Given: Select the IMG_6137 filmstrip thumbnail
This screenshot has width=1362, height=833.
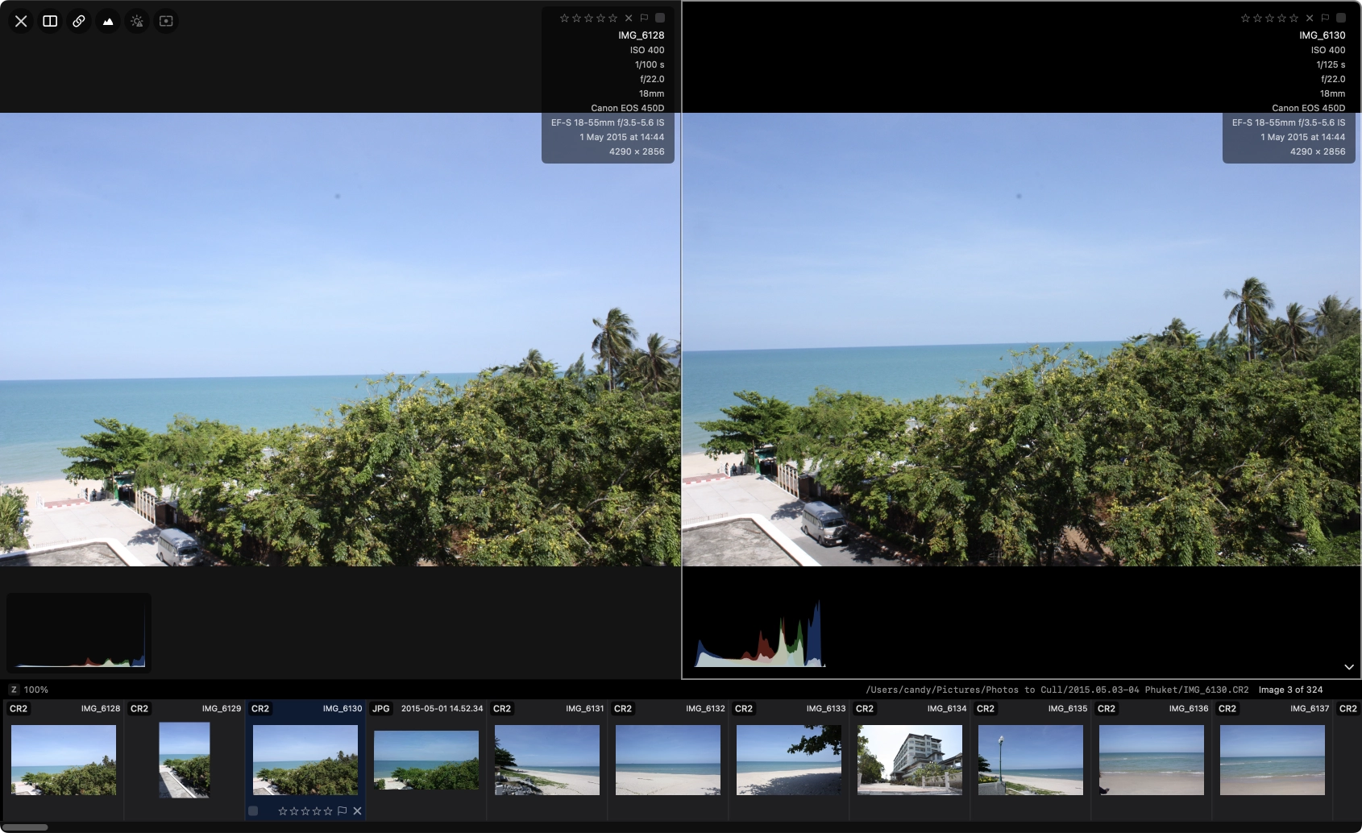Looking at the screenshot, I should pos(1273,760).
